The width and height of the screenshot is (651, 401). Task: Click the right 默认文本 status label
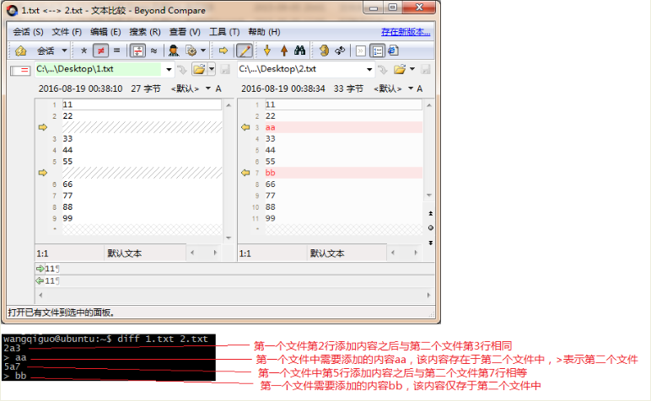click(x=327, y=254)
